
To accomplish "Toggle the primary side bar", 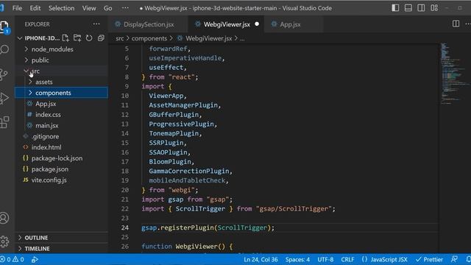I will pos(395,8).
